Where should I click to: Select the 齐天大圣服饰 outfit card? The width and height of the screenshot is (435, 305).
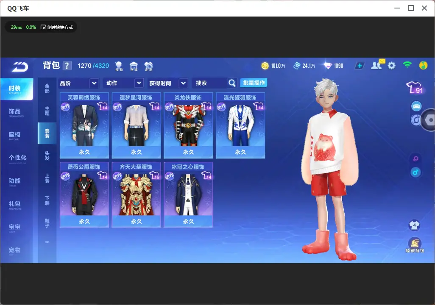[136, 195]
